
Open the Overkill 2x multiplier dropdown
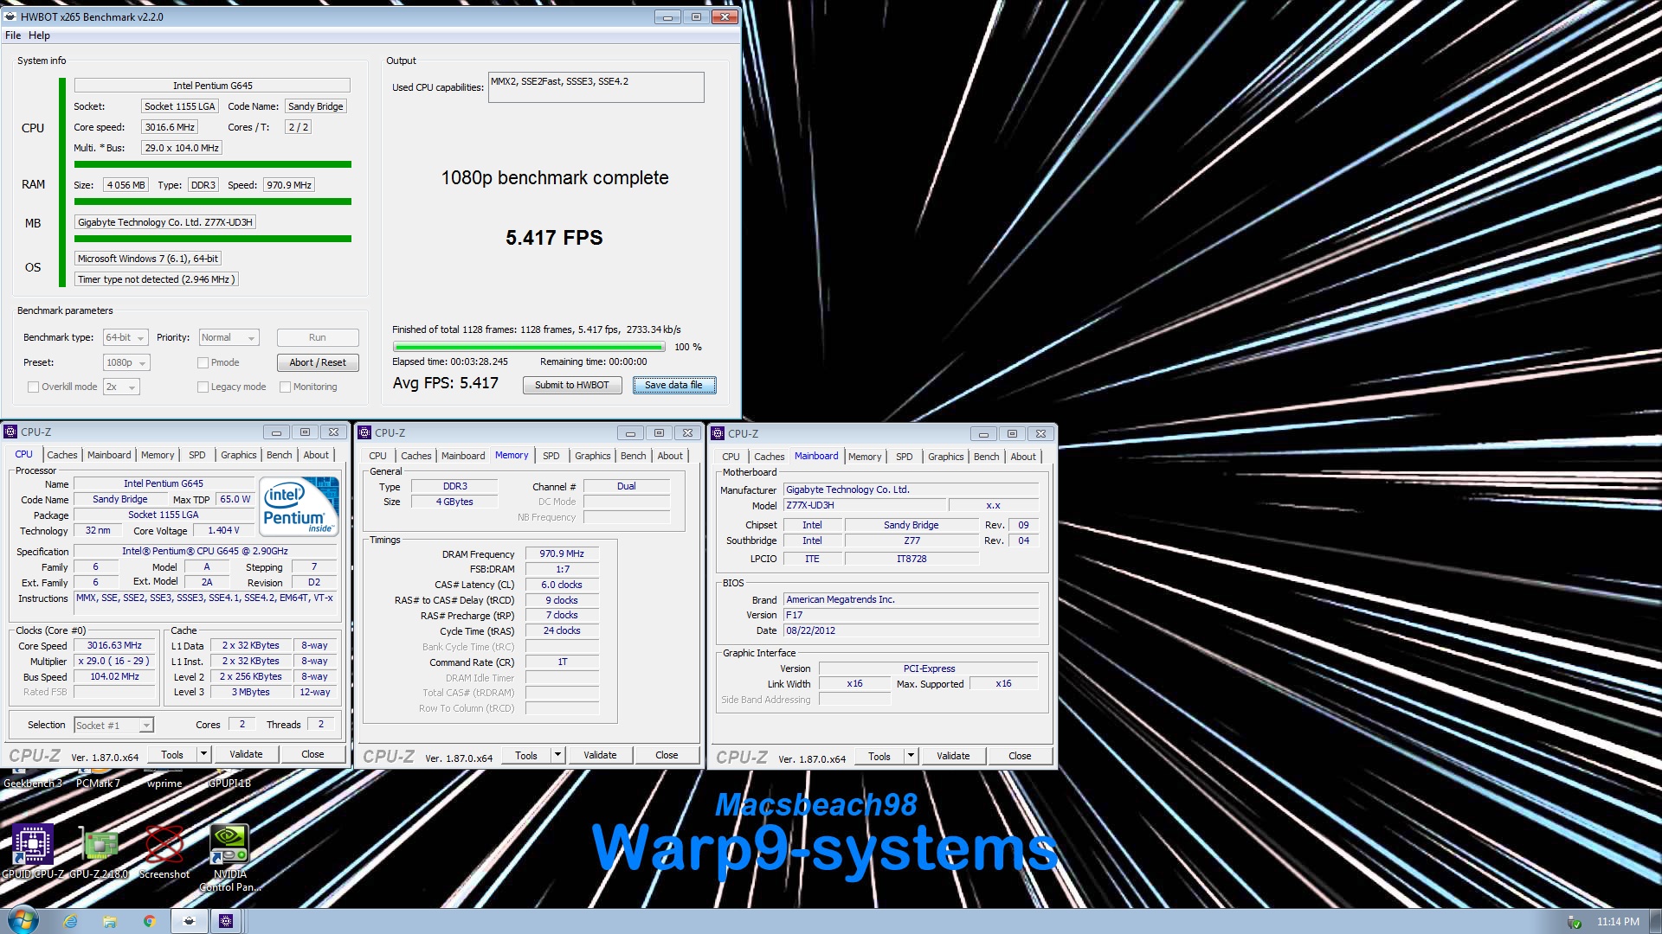point(121,387)
